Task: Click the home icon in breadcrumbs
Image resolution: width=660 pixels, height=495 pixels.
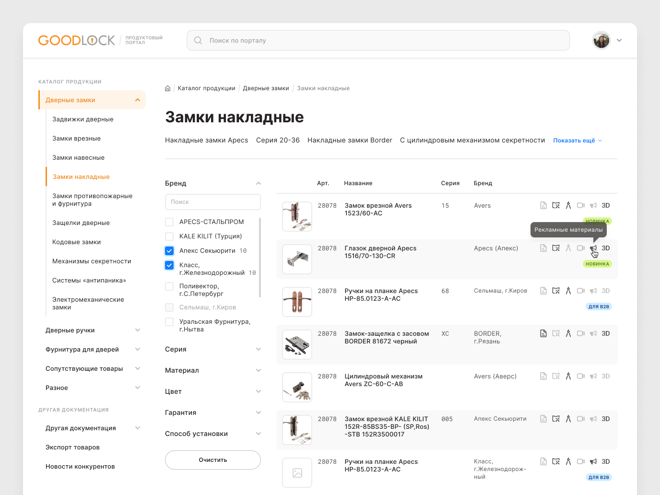Action: pos(168,88)
